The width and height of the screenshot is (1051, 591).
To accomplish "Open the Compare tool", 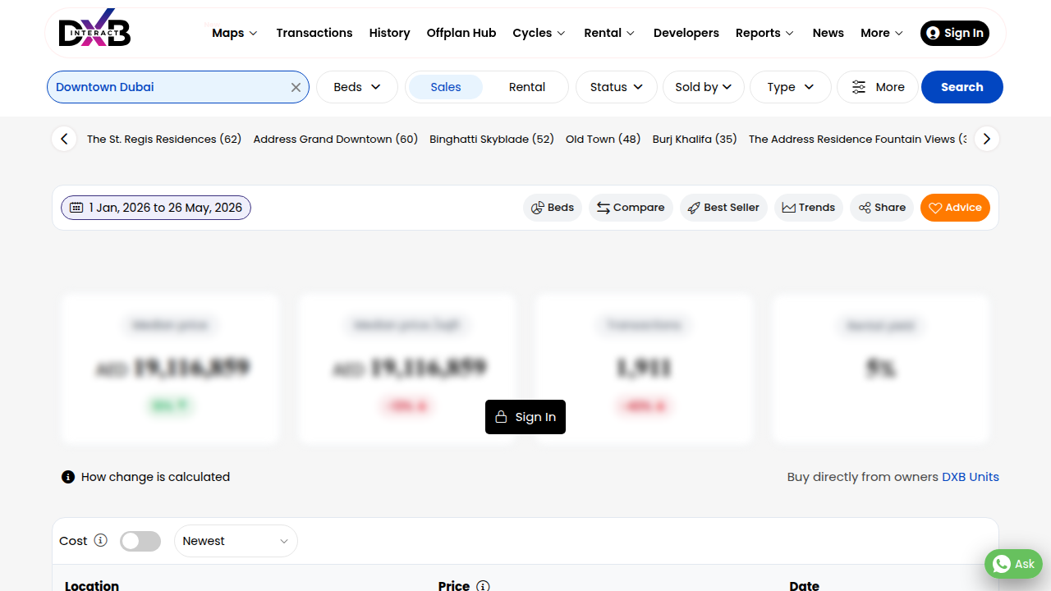I will tap(631, 208).
